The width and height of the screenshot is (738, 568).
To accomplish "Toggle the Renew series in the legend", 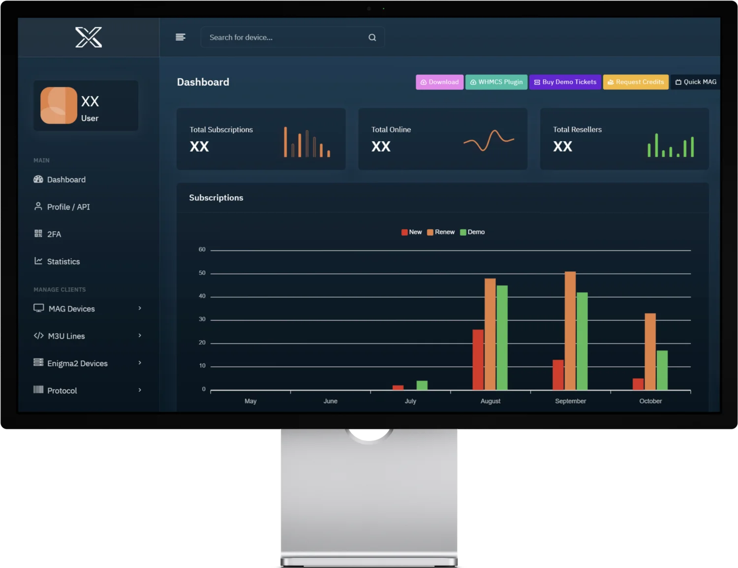I will 441,232.
